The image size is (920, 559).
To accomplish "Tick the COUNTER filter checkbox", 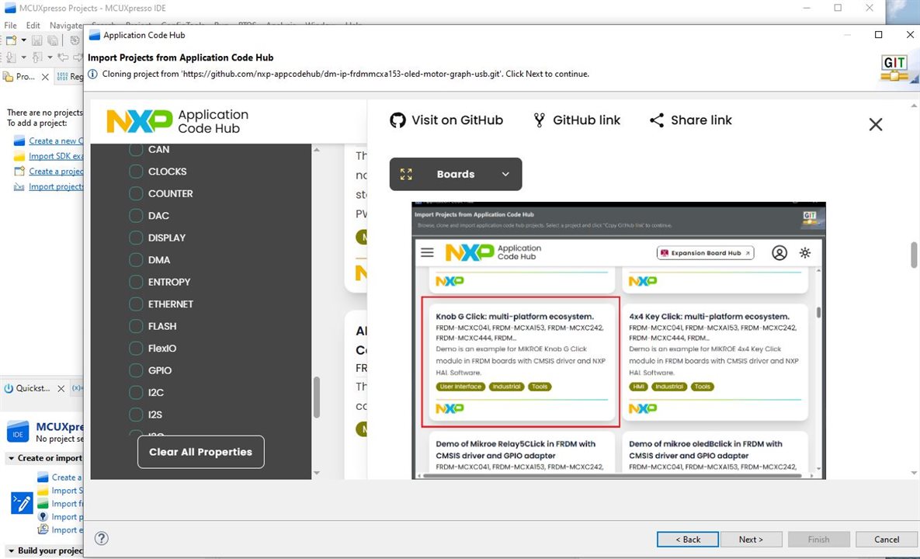I will pos(136,193).
